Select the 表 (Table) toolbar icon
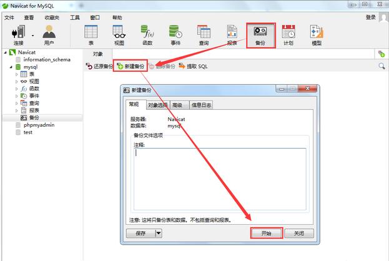This screenshot has height=261, width=389. click(x=91, y=35)
